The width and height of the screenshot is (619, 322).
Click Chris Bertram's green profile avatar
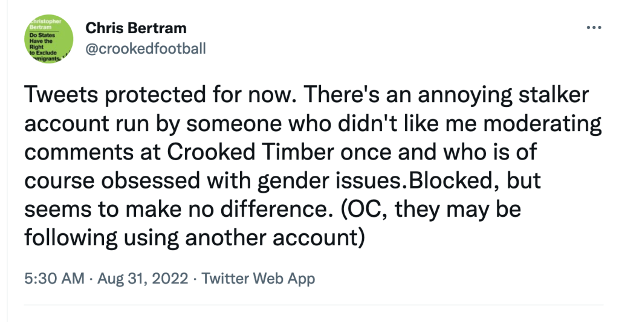(48, 40)
